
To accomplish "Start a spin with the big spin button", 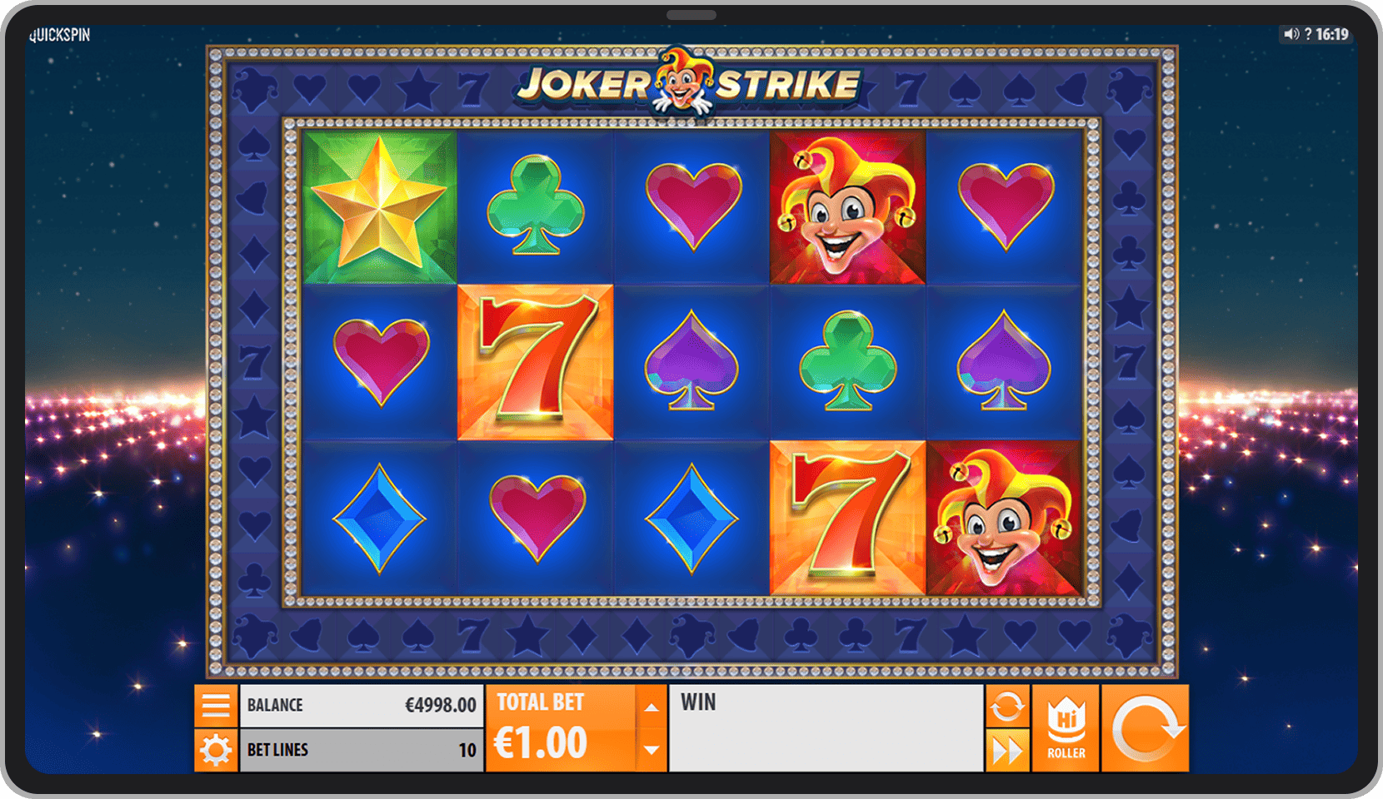I will click(x=1146, y=728).
